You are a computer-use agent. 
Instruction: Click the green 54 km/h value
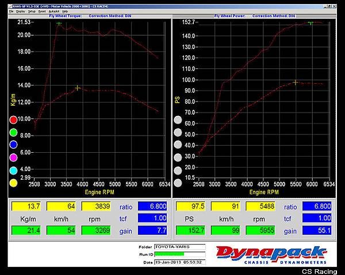point(61,230)
